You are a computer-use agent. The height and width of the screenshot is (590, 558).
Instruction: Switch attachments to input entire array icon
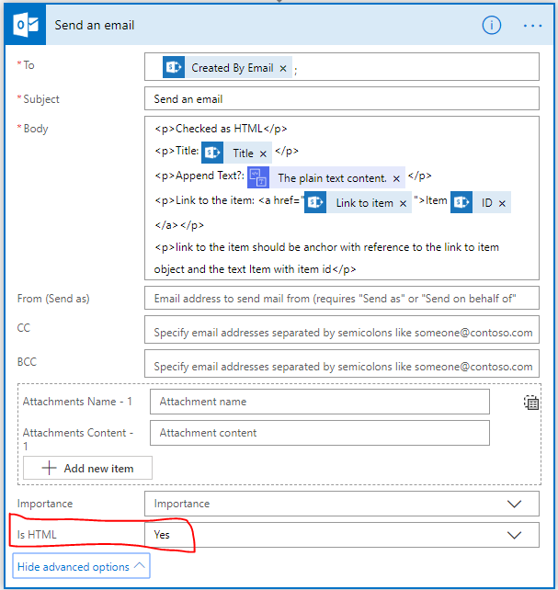click(x=531, y=403)
